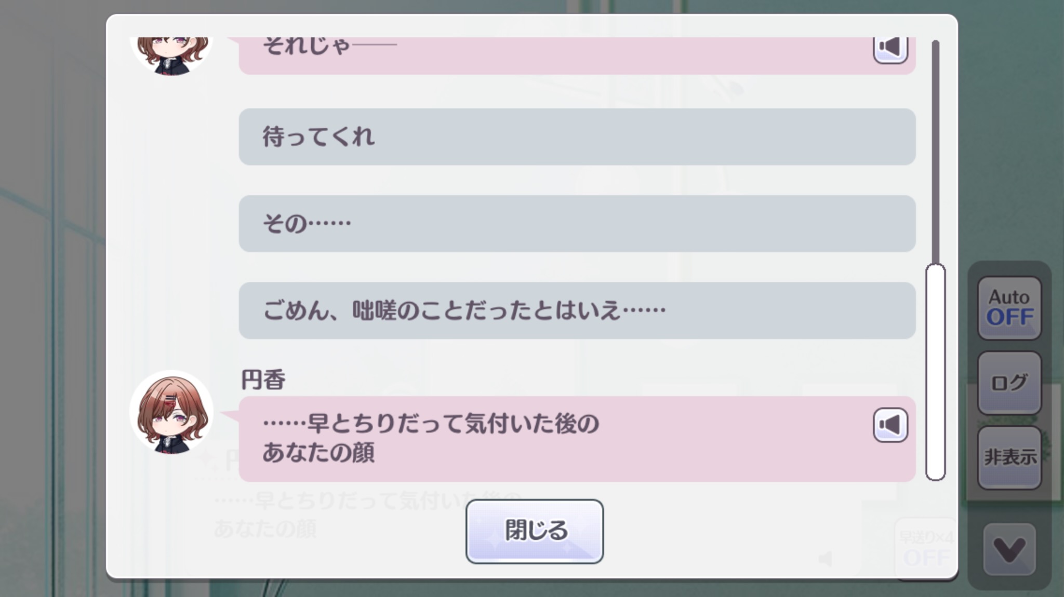1064x597 pixels.
Task: Play voice for 円香's 早とちり line
Action: tap(890, 425)
